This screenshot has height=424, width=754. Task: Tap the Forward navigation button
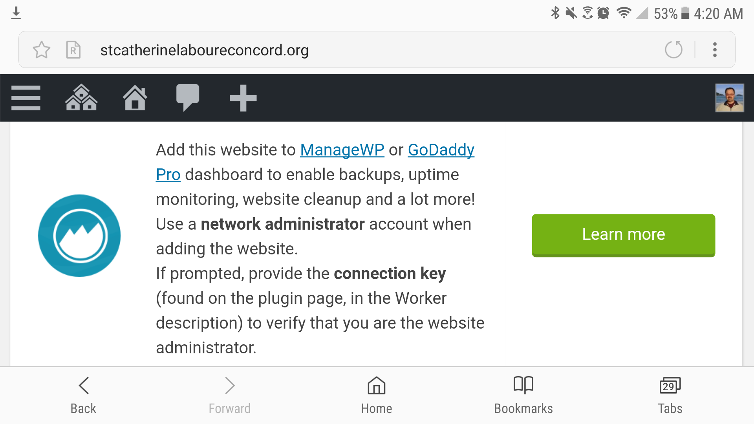230,395
